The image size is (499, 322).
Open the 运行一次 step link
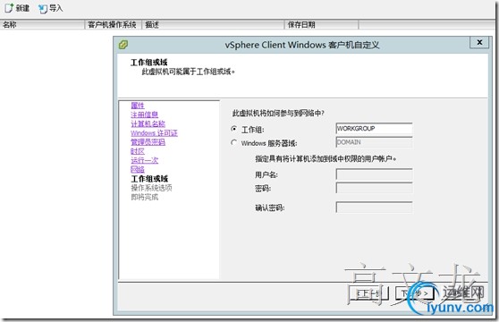pyautogui.click(x=145, y=160)
